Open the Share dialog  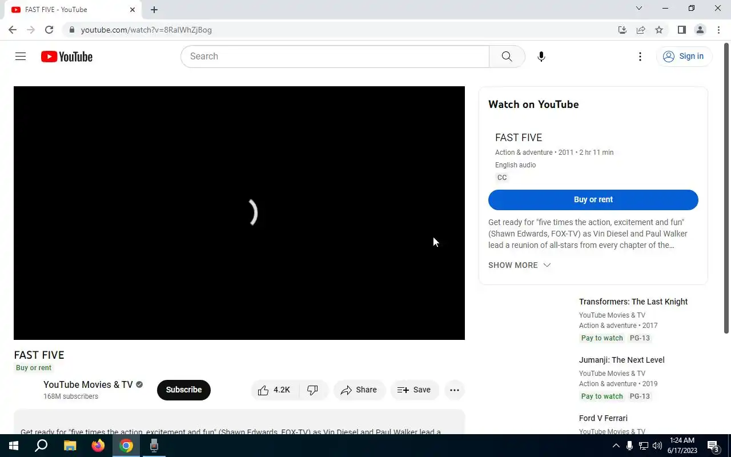[x=359, y=390]
